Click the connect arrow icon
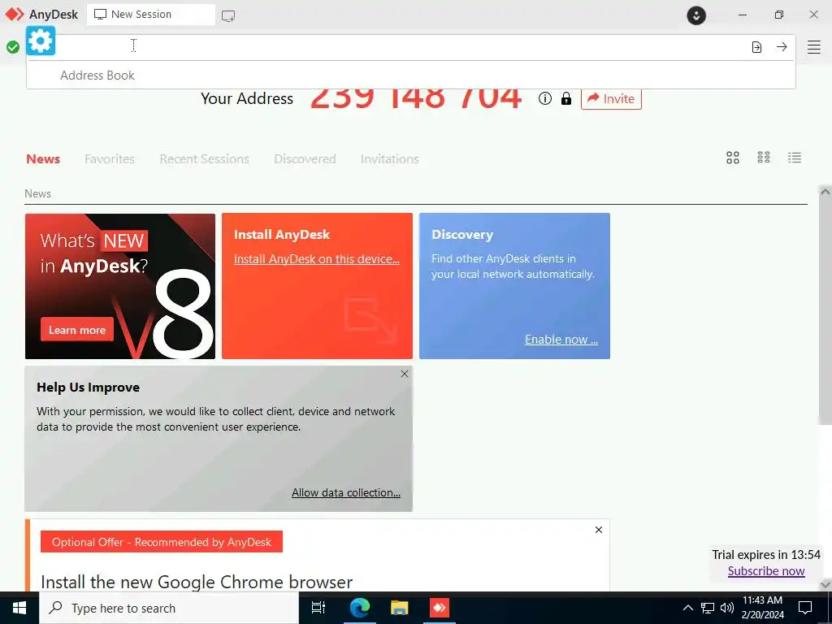Viewport: 832px width, 624px height. pos(782,46)
